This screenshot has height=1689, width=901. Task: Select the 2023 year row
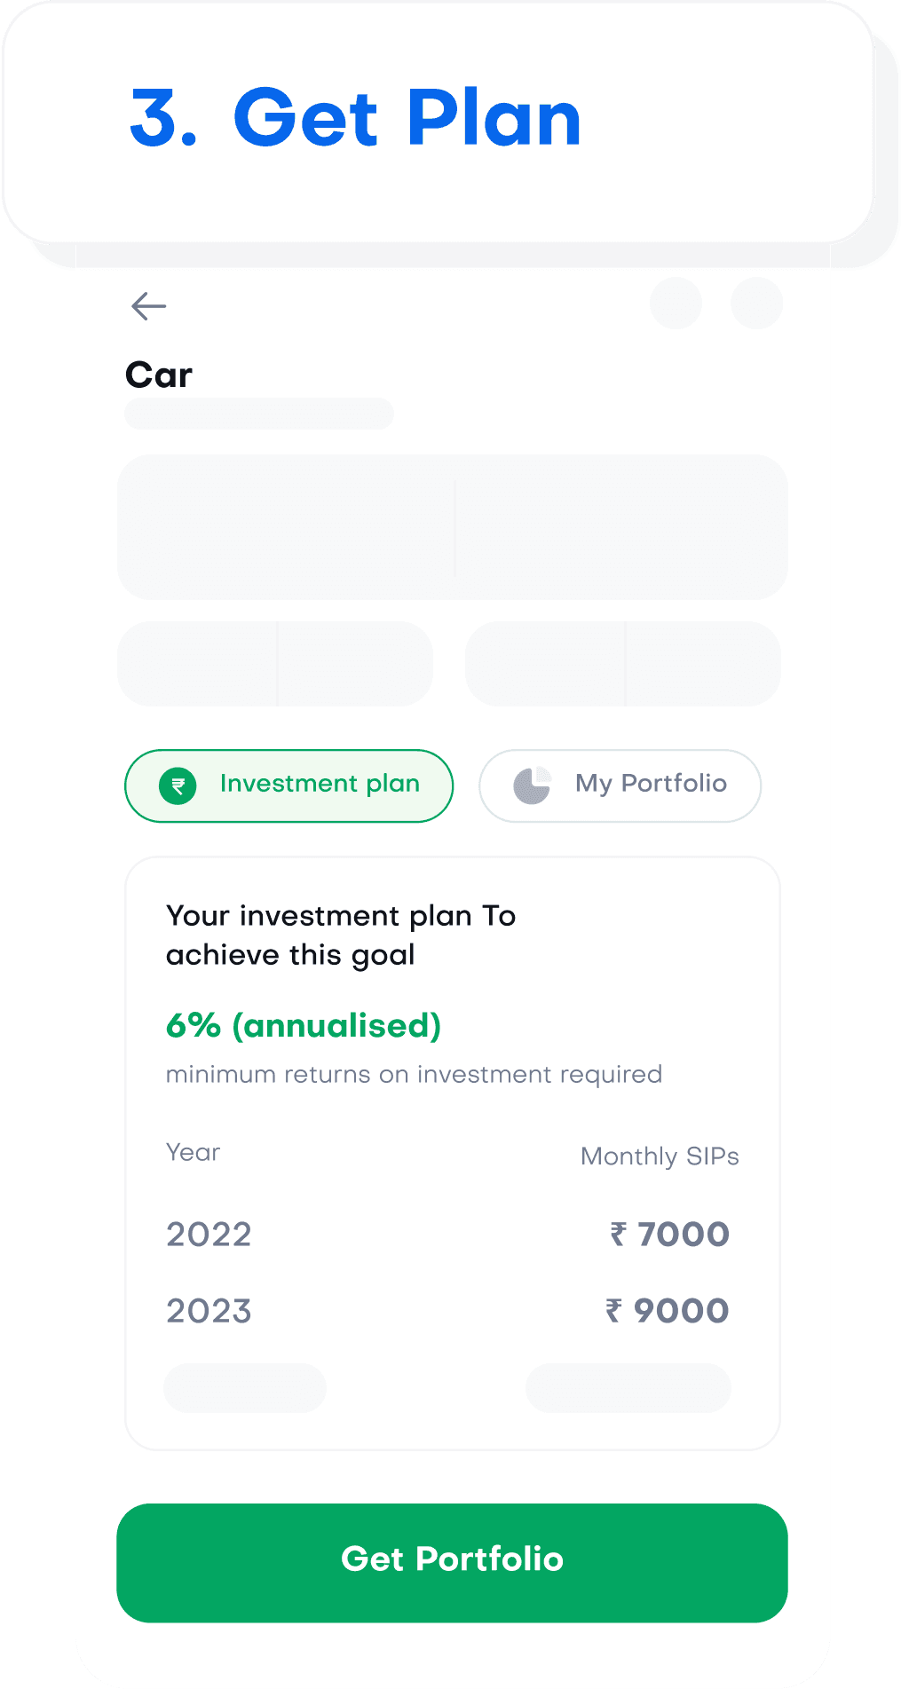(x=209, y=1311)
